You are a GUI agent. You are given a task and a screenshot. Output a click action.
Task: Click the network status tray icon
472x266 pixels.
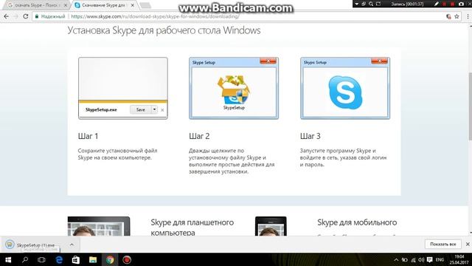[413, 259]
